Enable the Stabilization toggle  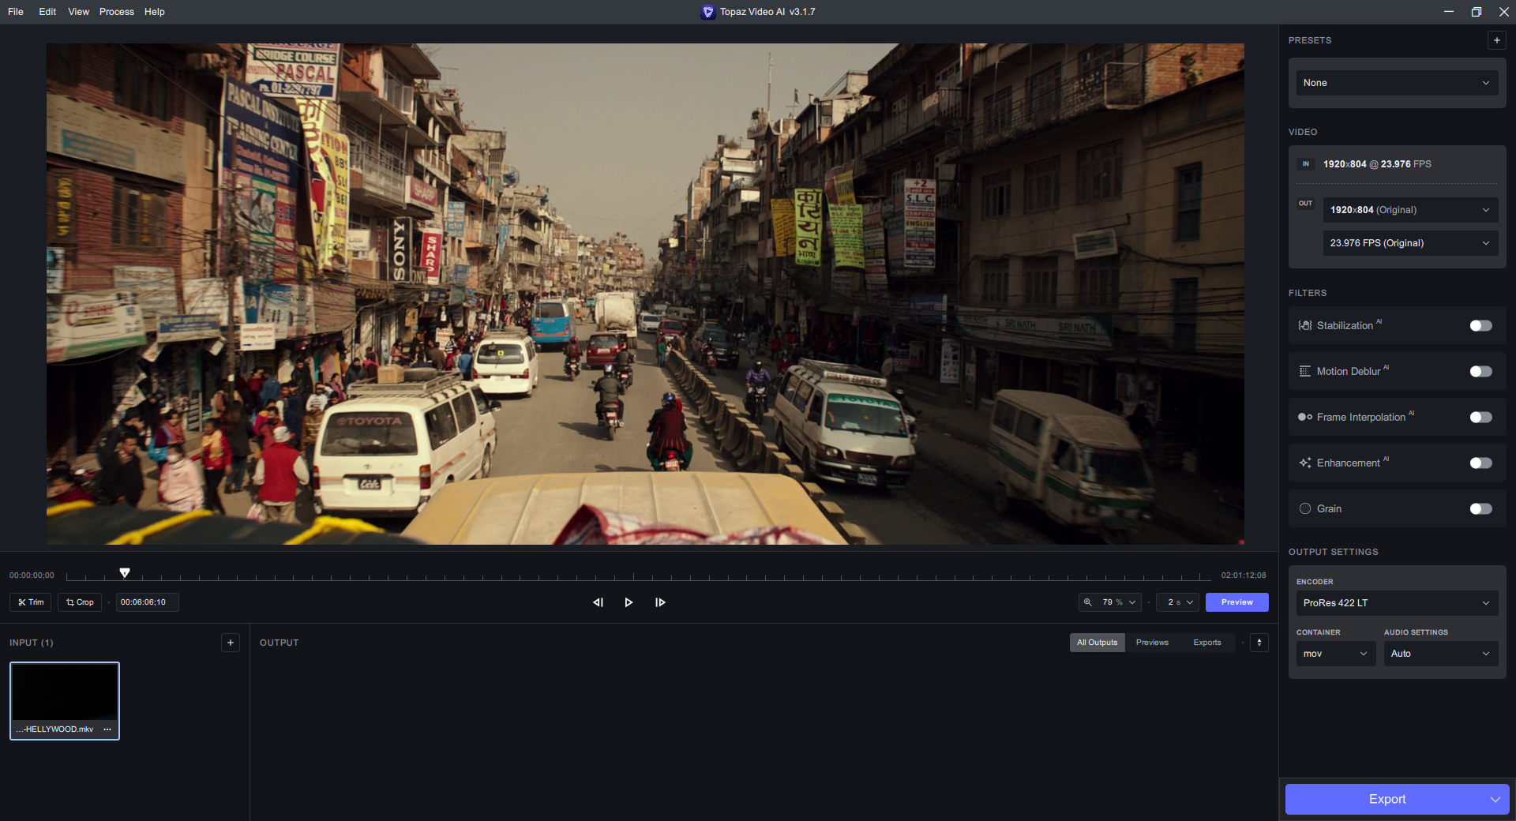[1480, 326]
